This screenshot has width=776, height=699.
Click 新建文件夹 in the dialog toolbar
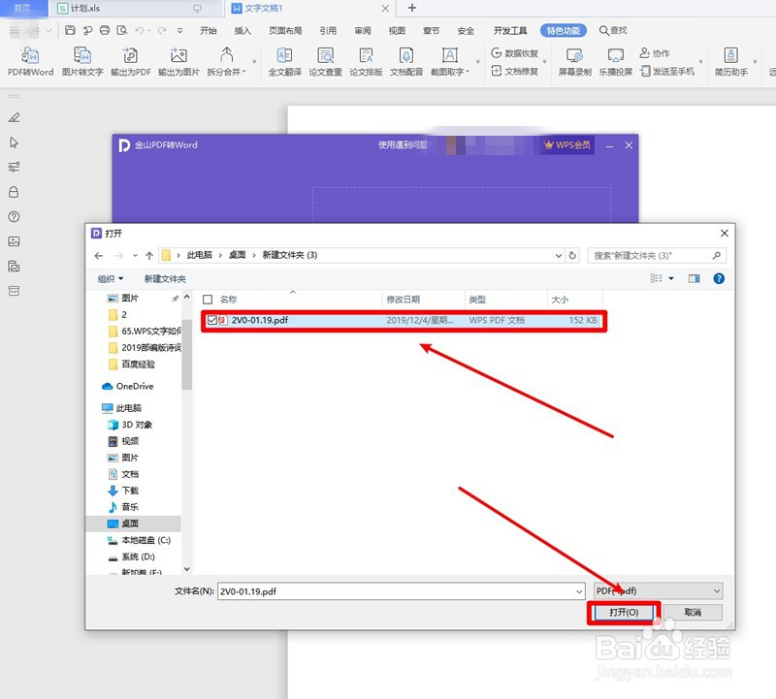[x=165, y=278]
